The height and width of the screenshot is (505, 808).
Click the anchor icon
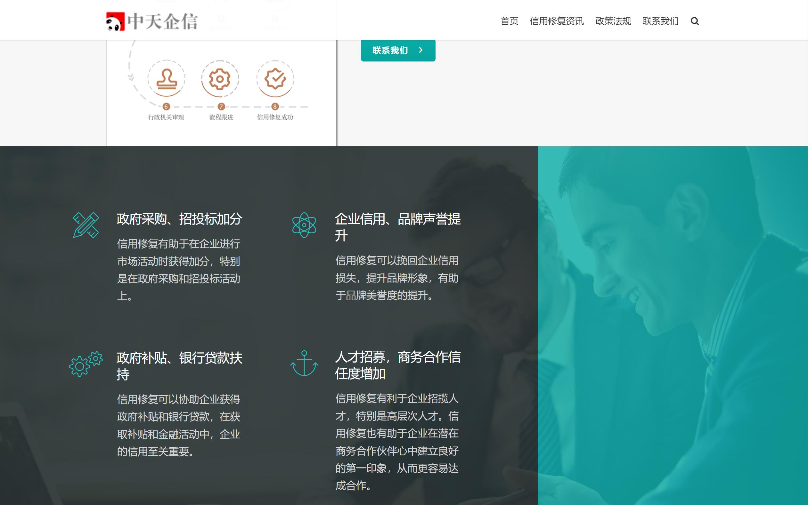(x=304, y=363)
